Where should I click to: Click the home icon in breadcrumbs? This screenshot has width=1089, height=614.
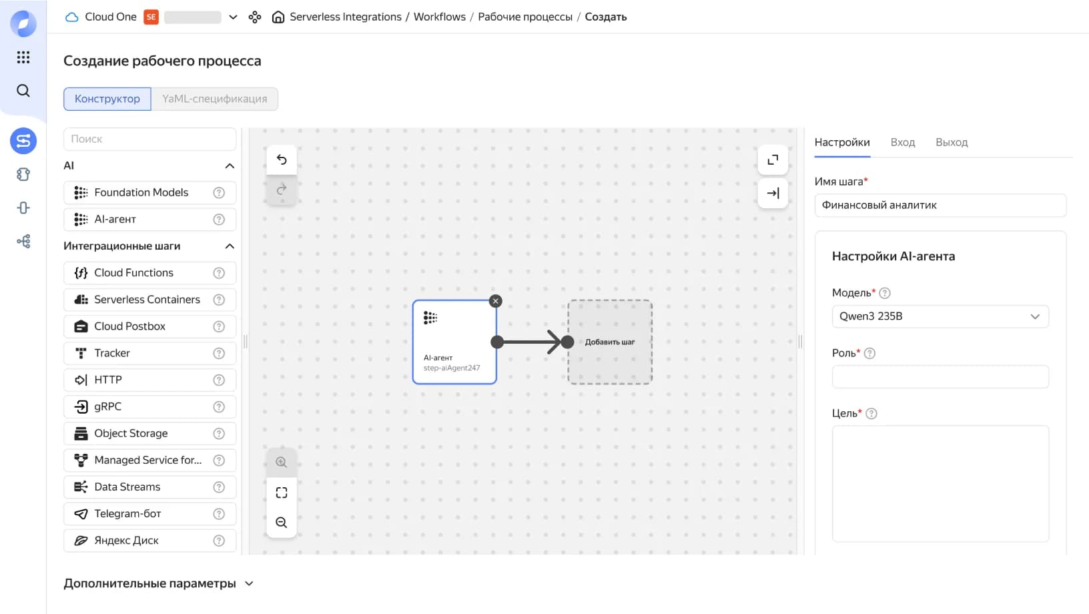tap(278, 17)
